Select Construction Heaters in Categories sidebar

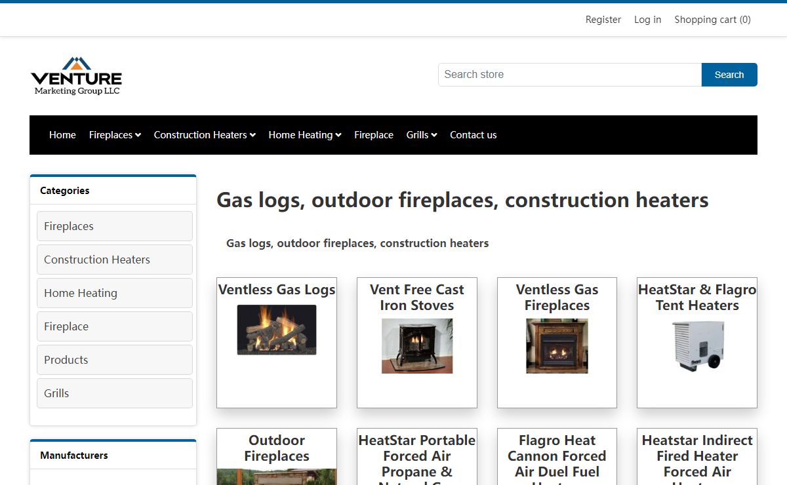click(x=115, y=260)
